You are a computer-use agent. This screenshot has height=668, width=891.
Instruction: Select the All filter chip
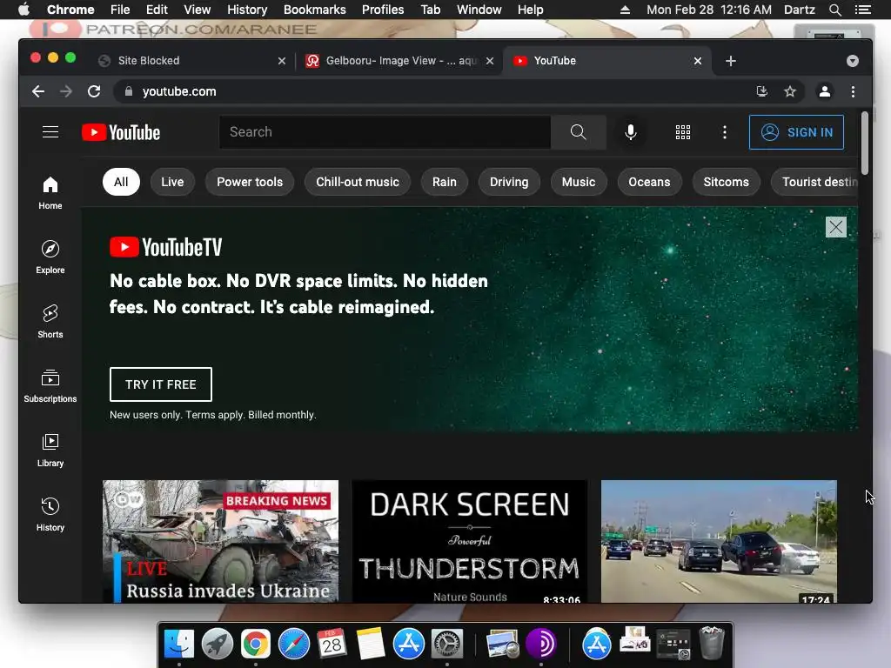(x=121, y=182)
